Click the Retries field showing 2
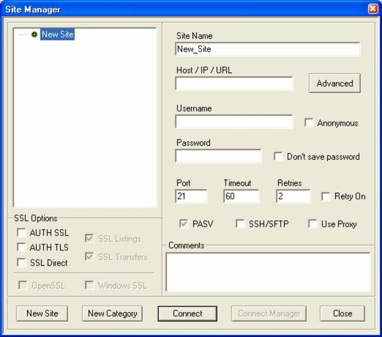 tap(293, 196)
